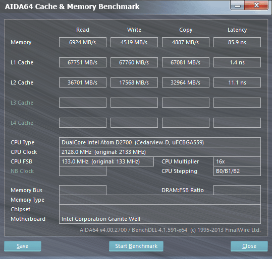Click the Read column header
Image resolution: width=272 pixels, height=259 pixels.
(83, 30)
